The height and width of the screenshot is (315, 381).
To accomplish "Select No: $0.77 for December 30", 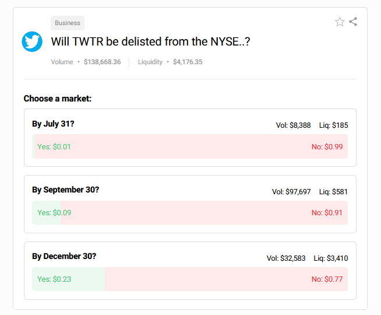I will click(327, 279).
